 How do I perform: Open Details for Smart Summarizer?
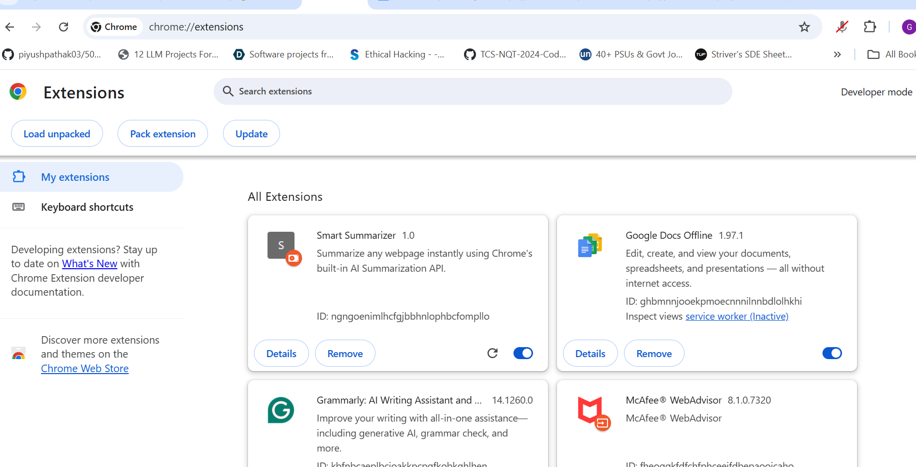tap(281, 354)
